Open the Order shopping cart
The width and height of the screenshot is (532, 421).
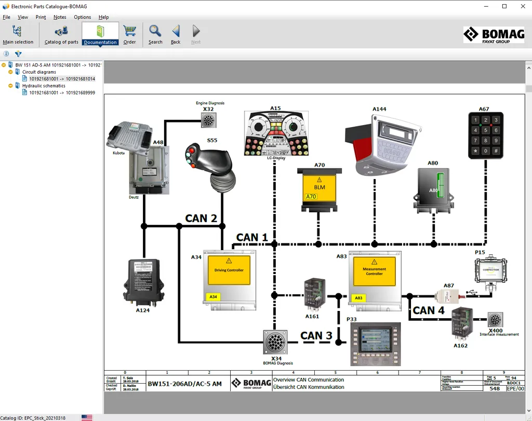[x=129, y=35]
